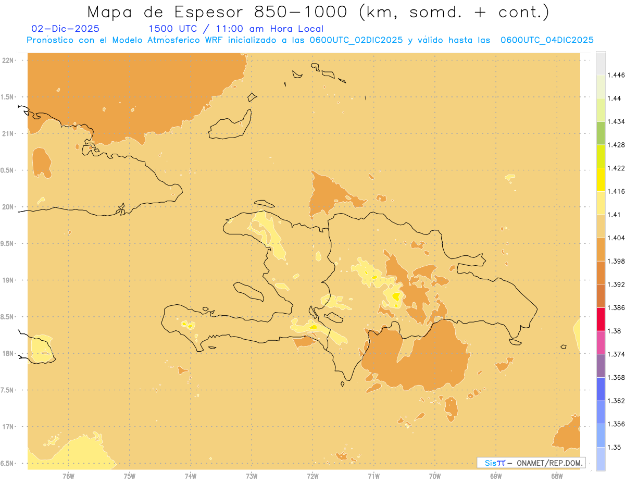Click the 74W longitude label
Viewport: 625px width, 483px height.
click(191, 476)
